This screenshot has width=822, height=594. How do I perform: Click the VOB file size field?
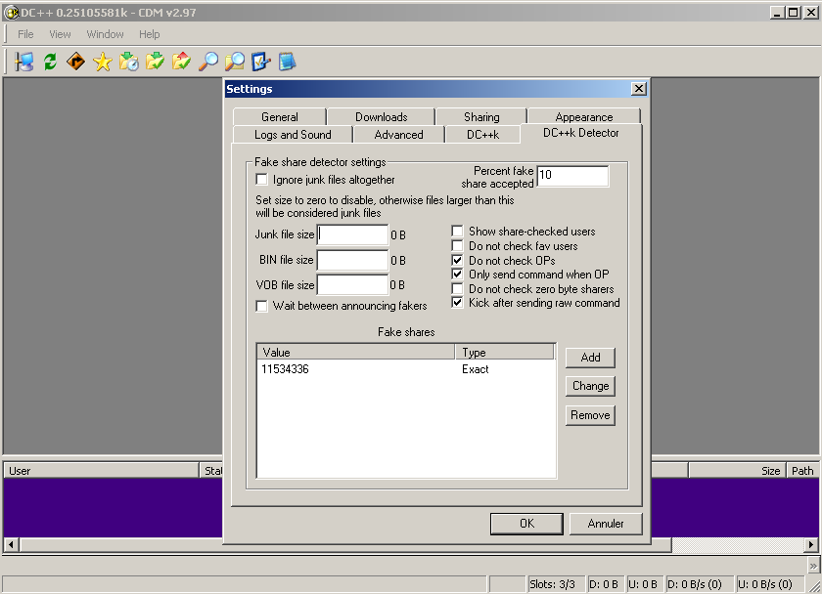tap(353, 284)
